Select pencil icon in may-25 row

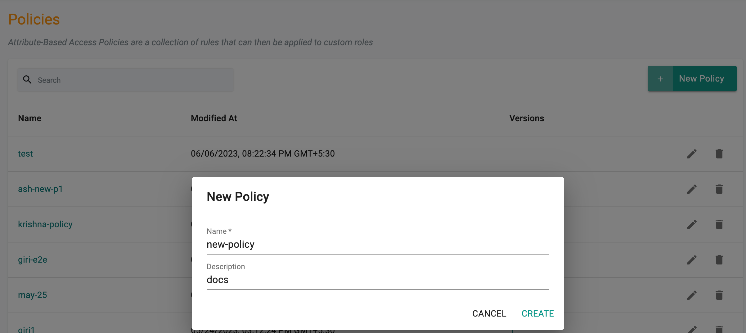coord(692,295)
